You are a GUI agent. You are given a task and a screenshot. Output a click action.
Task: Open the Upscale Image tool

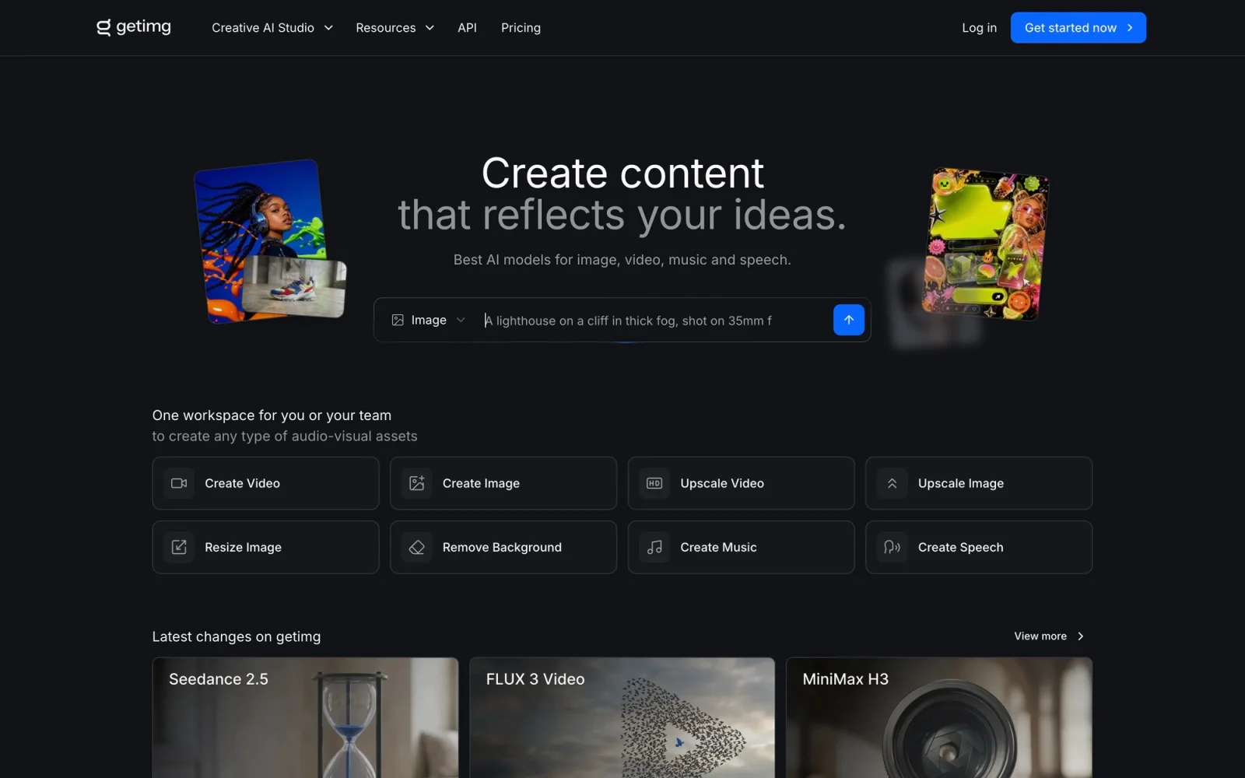coord(979,483)
